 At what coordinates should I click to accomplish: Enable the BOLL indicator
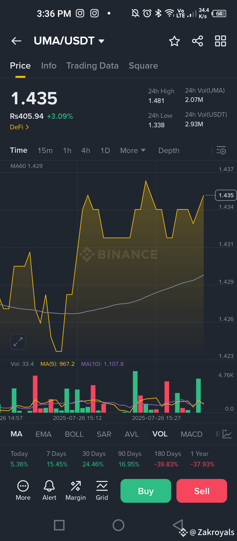[x=74, y=434]
